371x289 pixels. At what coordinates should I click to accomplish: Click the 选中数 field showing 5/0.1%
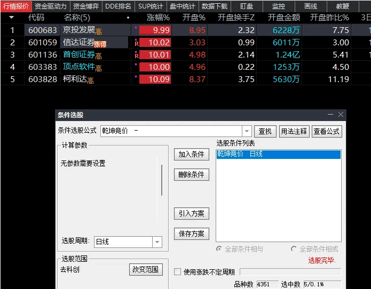coord(322,284)
